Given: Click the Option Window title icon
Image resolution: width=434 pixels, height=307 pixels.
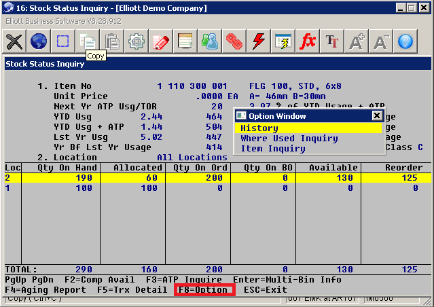Looking at the screenshot, I should point(241,115).
